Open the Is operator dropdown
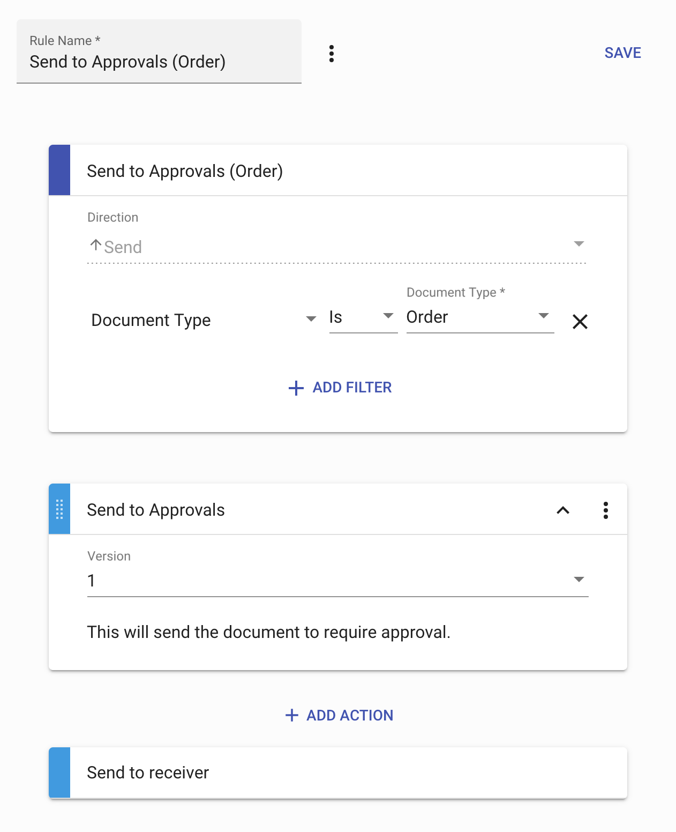 click(x=388, y=316)
